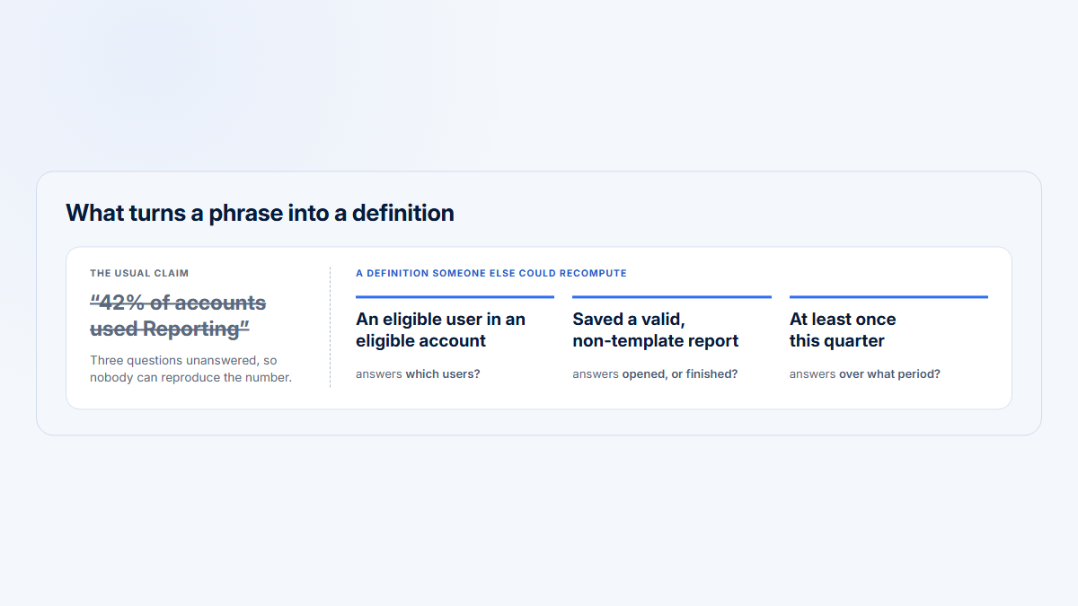Screen dimensions: 1078x606
Task: Click "answers" before "over what period?"
Action: coord(813,373)
